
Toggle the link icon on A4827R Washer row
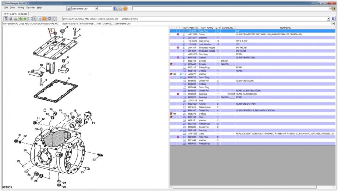pos(175,74)
